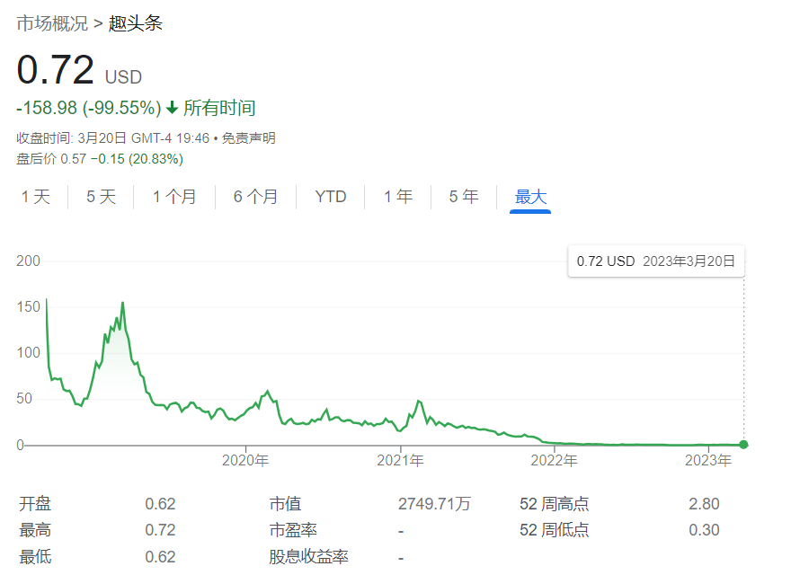Open the YTD performance view
This screenshot has width=791, height=575.
tap(330, 196)
